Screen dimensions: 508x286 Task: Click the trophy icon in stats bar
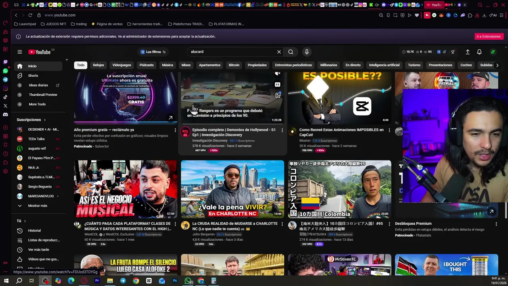point(453,52)
